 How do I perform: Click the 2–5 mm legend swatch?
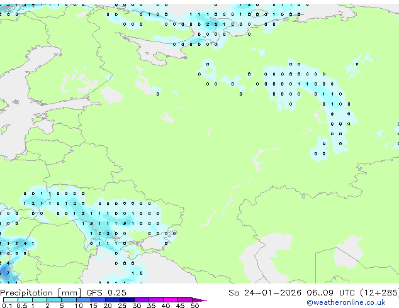click(x=54, y=300)
